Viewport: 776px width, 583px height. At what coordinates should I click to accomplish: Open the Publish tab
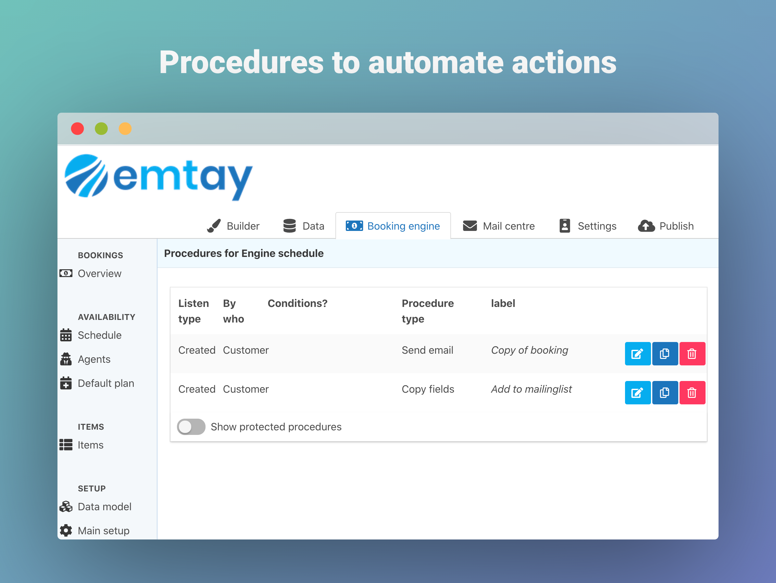(x=666, y=226)
